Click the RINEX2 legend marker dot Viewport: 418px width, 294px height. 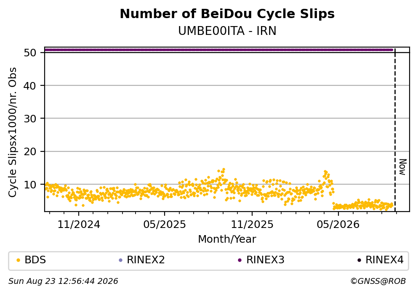click(x=120, y=260)
